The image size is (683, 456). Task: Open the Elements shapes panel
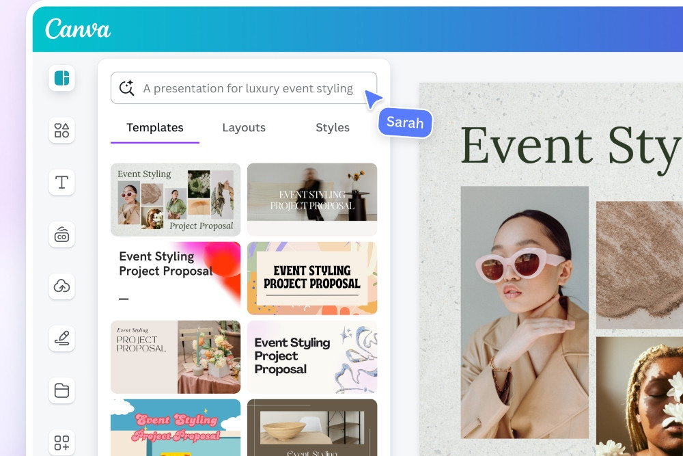61,130
